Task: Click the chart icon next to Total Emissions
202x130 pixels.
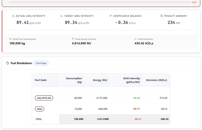Action: pyautogui.click(x=135, y=39)
